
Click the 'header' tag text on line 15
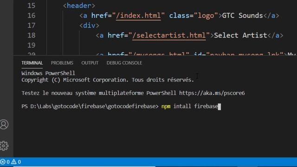79,6
